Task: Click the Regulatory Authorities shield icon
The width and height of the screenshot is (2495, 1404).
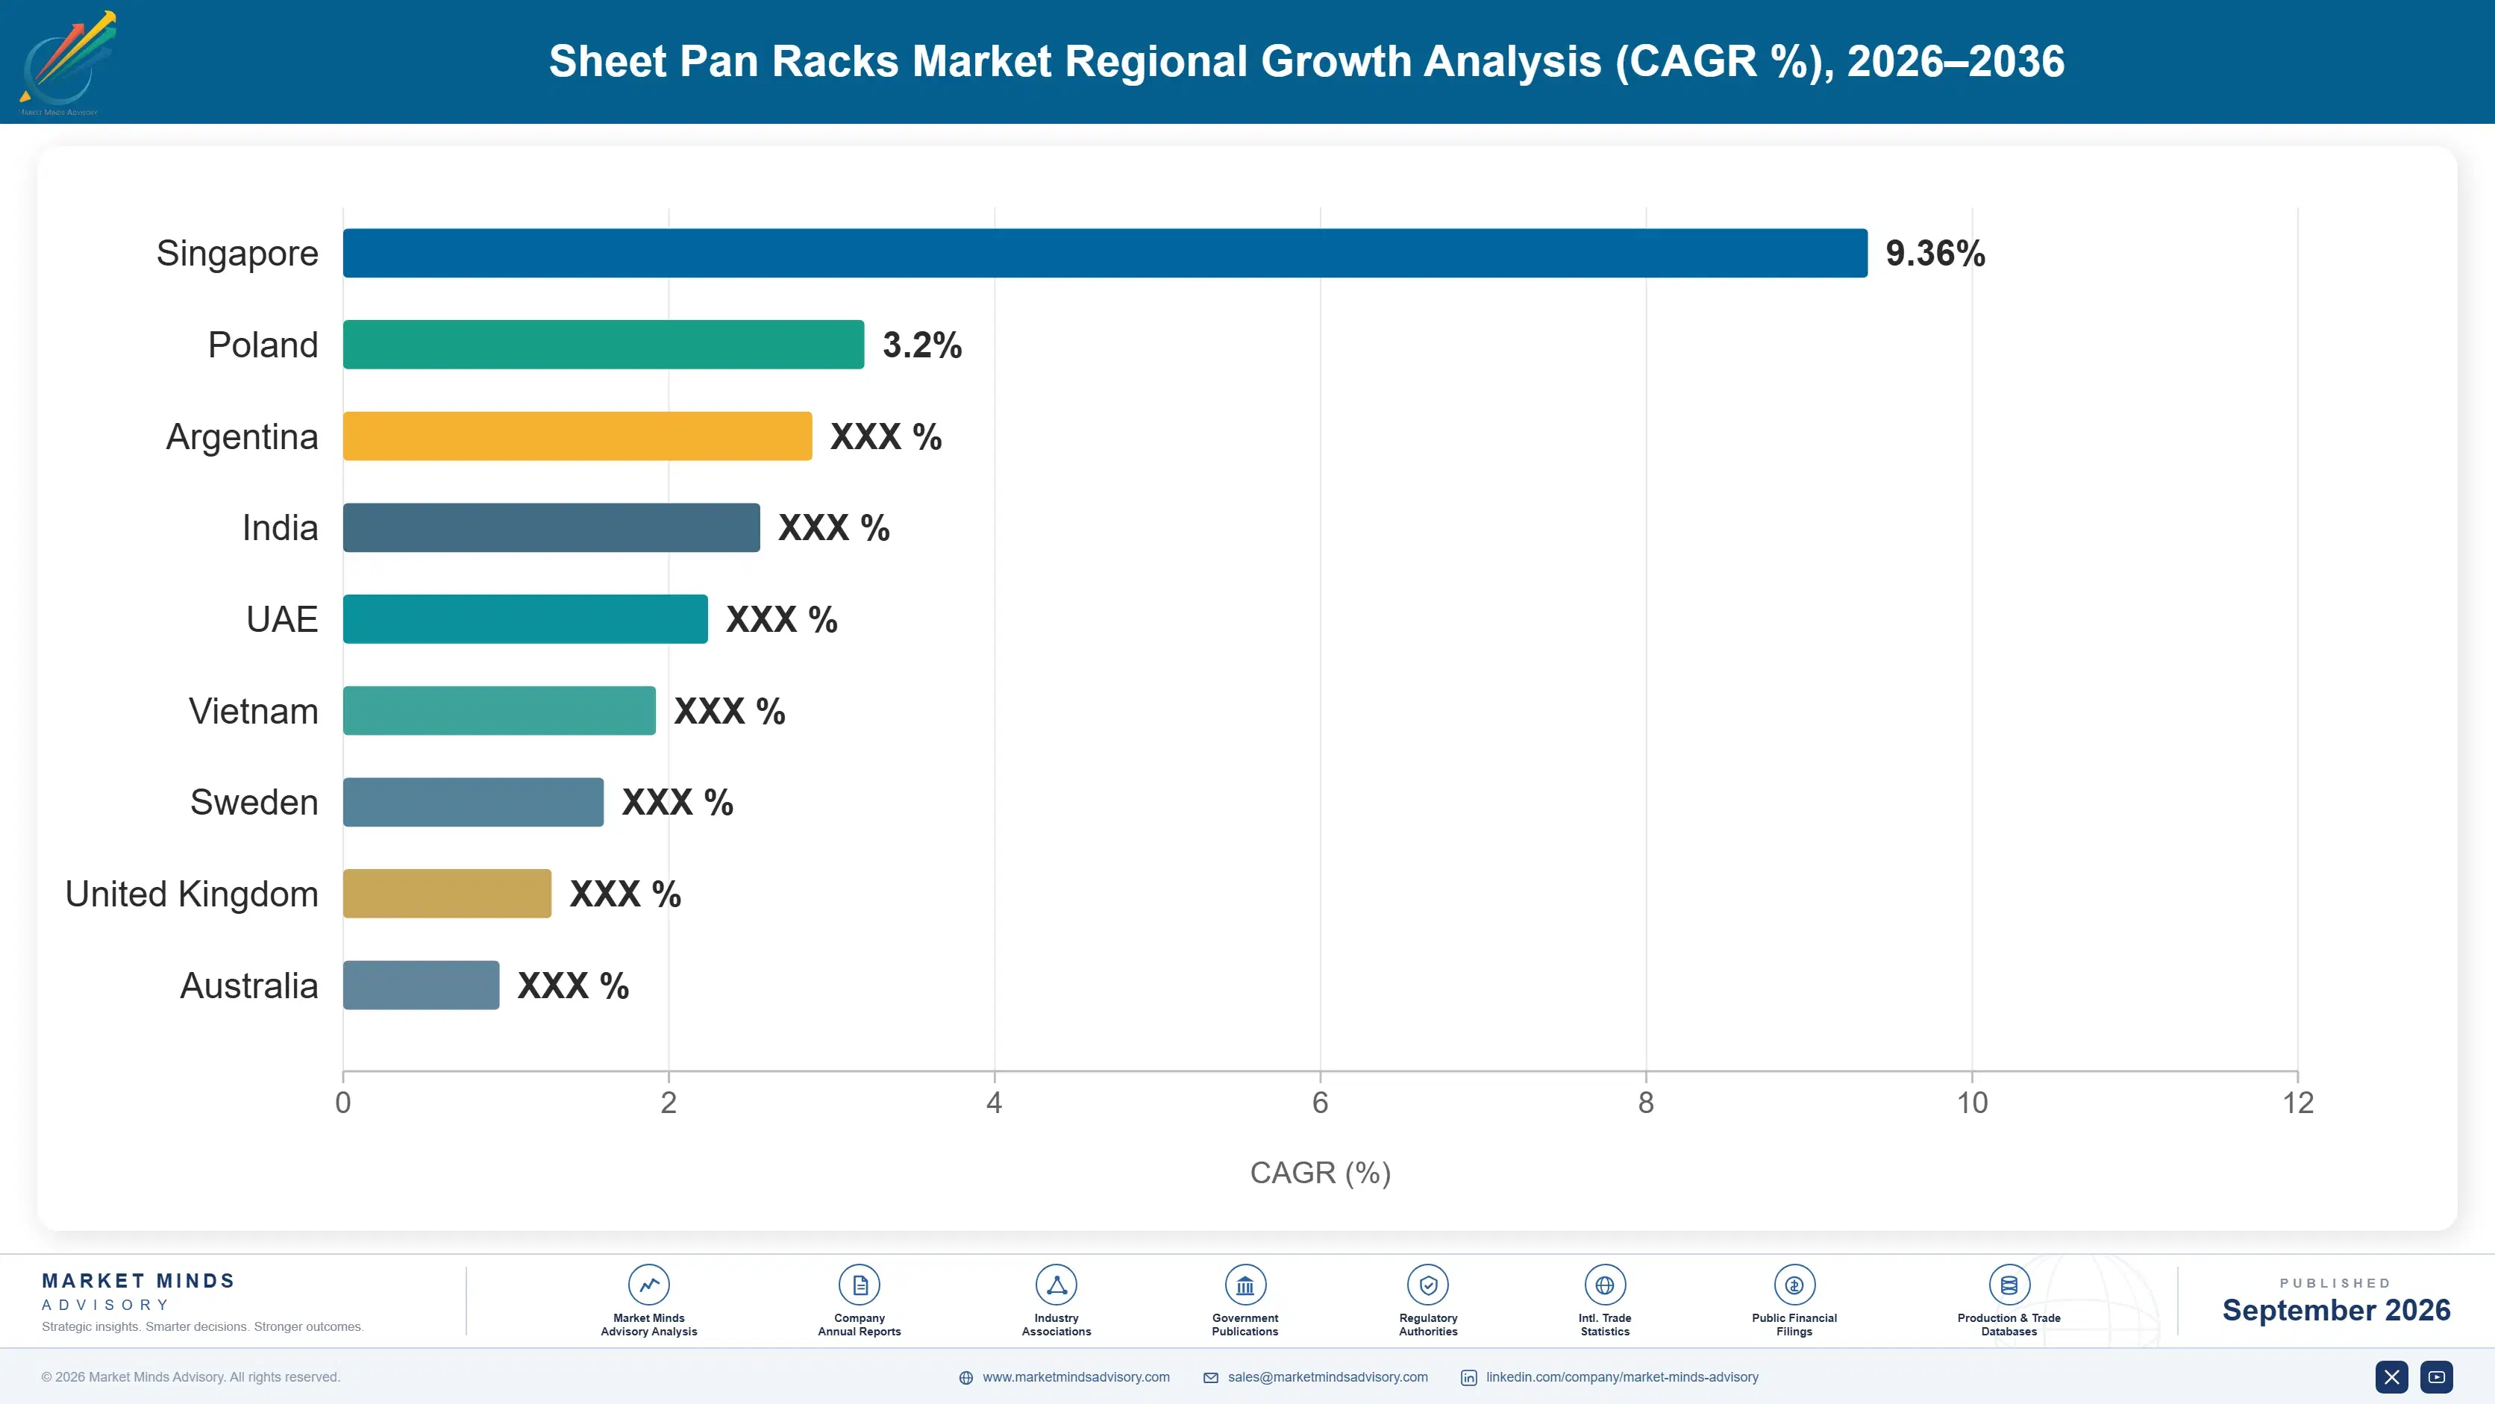Action: [x=1427, y=1285]
